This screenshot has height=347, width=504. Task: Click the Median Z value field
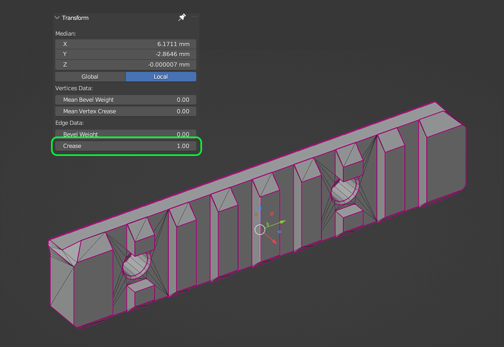point(126,65)
